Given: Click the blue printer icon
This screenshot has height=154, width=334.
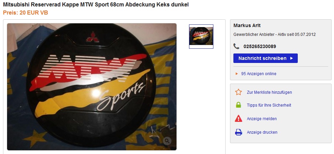Looking at the screenshot, I should pos(238,132).
